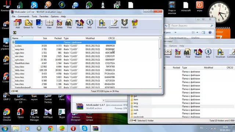Sort files by the Name column header
The image size is (235, 132).
click(22, 38)
